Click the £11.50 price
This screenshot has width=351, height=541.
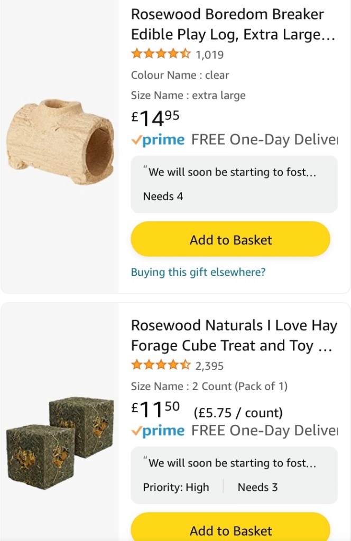click(x=155, y=409)
